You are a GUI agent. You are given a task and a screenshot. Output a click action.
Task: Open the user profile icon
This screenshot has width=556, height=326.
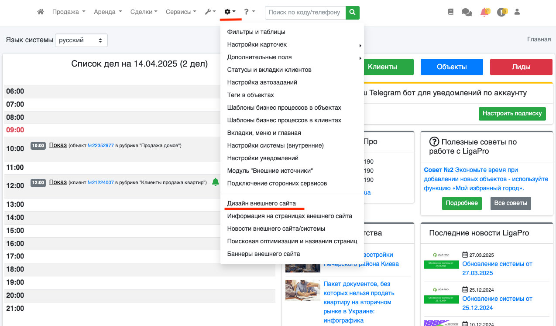tap(517, 12)
